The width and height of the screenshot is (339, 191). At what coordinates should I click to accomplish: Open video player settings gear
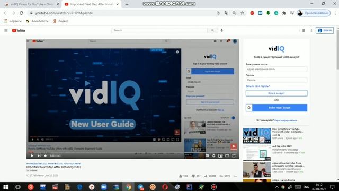point(214,155)
